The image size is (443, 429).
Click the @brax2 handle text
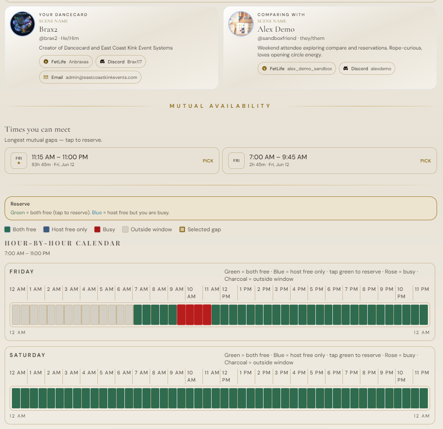pos(48,38)
